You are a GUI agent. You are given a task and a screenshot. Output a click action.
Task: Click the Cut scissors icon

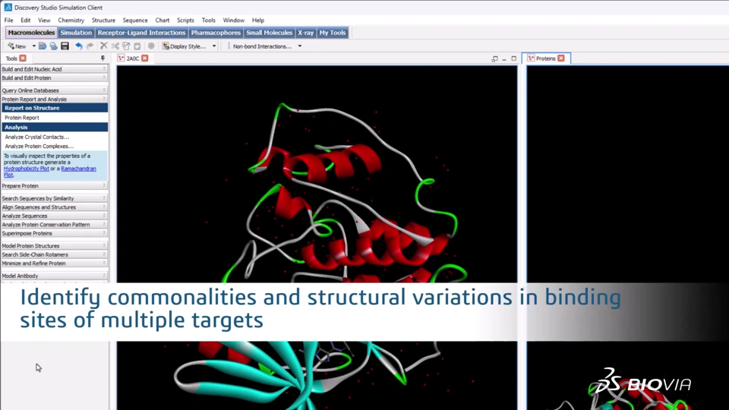pos(115,46)
